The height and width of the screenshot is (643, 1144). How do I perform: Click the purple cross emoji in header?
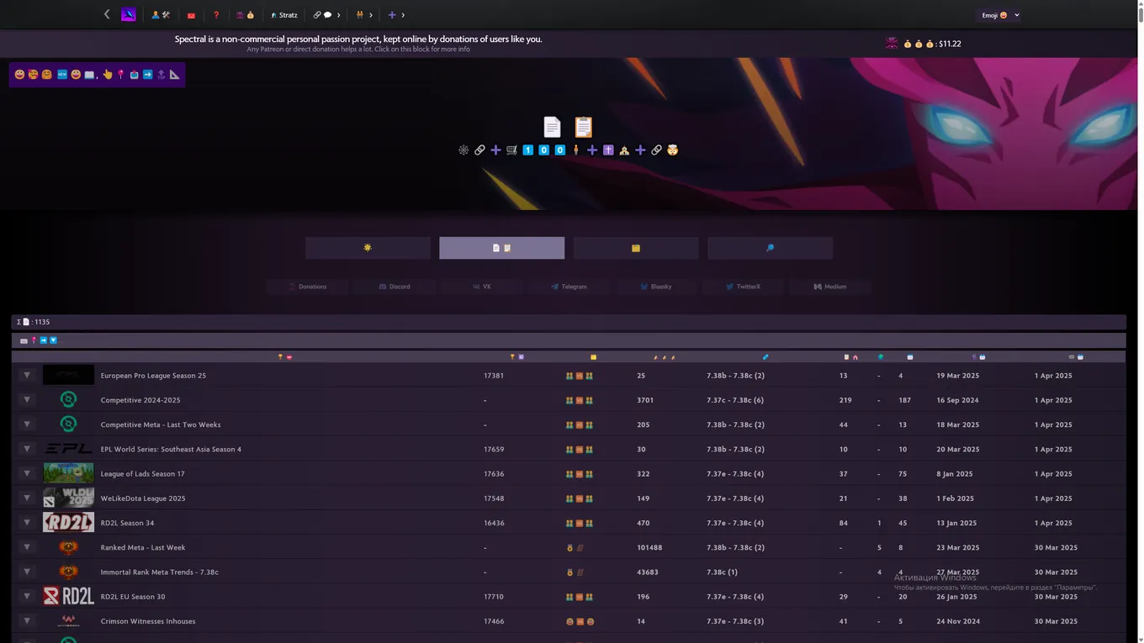pyautogui.click(x=608, y=150)
